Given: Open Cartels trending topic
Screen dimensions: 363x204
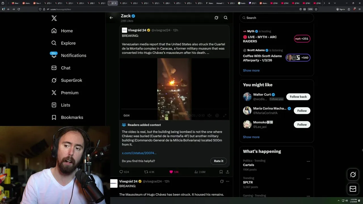Looking at the screenshot, I should pyautogui.click(x=248, y=165).
